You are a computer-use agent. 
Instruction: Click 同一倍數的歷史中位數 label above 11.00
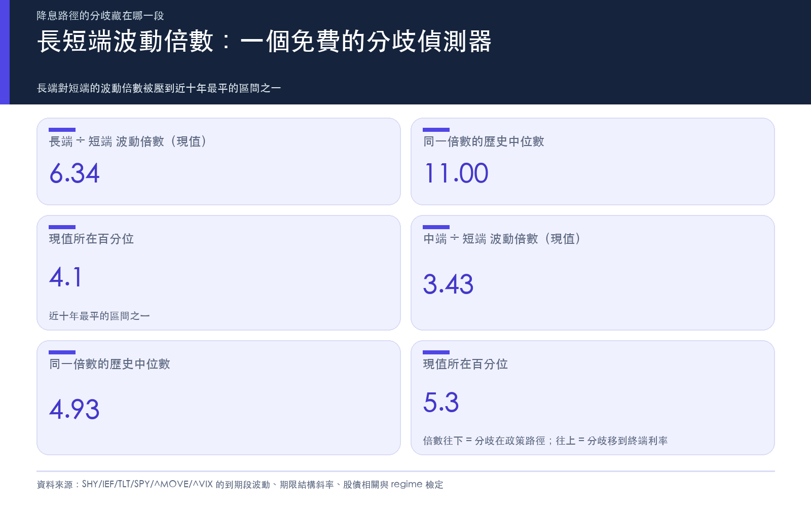point(484,141)
